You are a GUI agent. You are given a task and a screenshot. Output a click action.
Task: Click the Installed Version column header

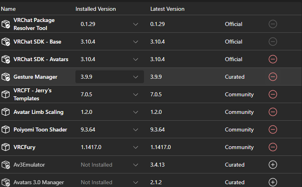pos(96,9)
